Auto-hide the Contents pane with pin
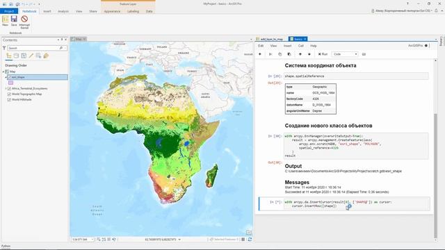The image size is (445, 250). (x=62, y=40)
